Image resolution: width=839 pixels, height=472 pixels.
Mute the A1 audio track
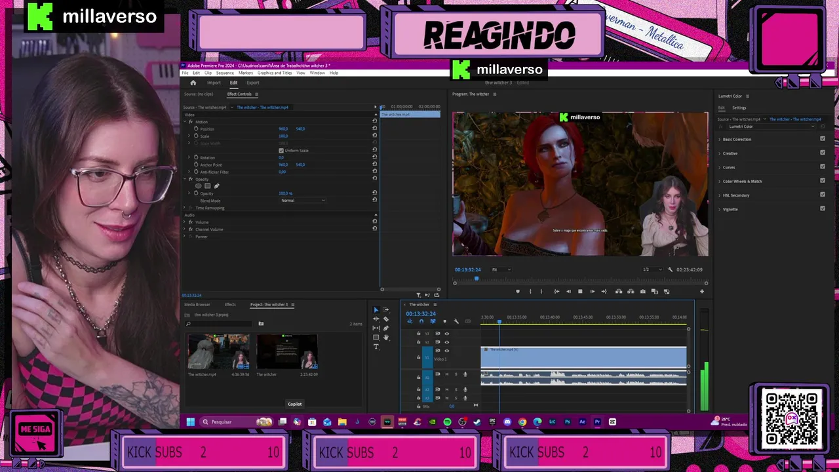(x=447, y=374)
